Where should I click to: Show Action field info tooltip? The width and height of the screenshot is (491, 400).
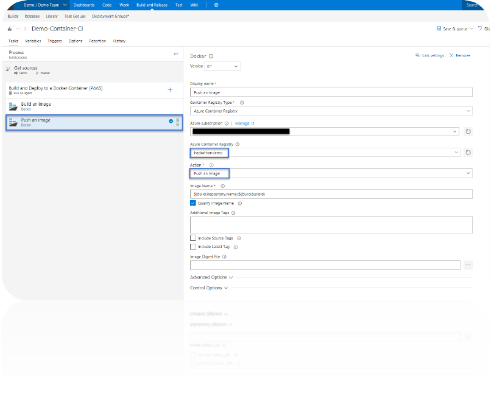point(211,165)
